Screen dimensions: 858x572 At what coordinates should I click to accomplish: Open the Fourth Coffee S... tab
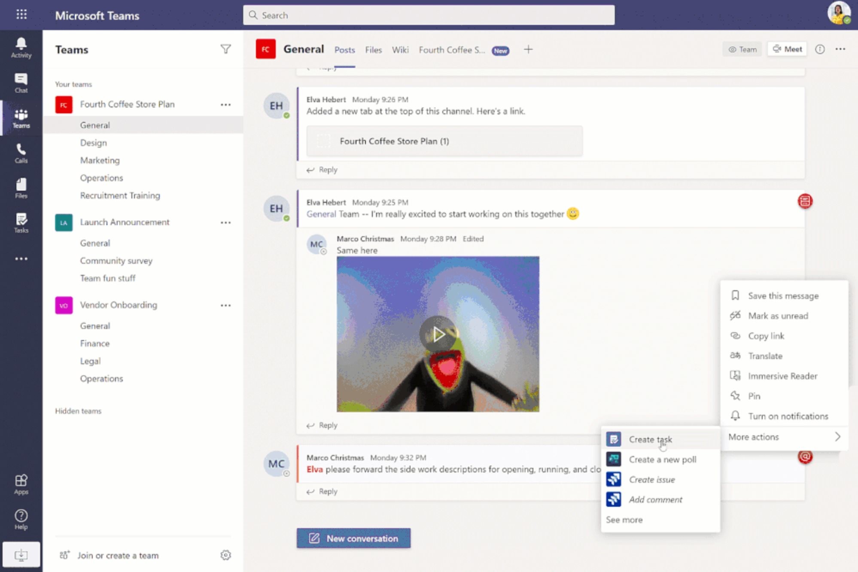[452, 50]
